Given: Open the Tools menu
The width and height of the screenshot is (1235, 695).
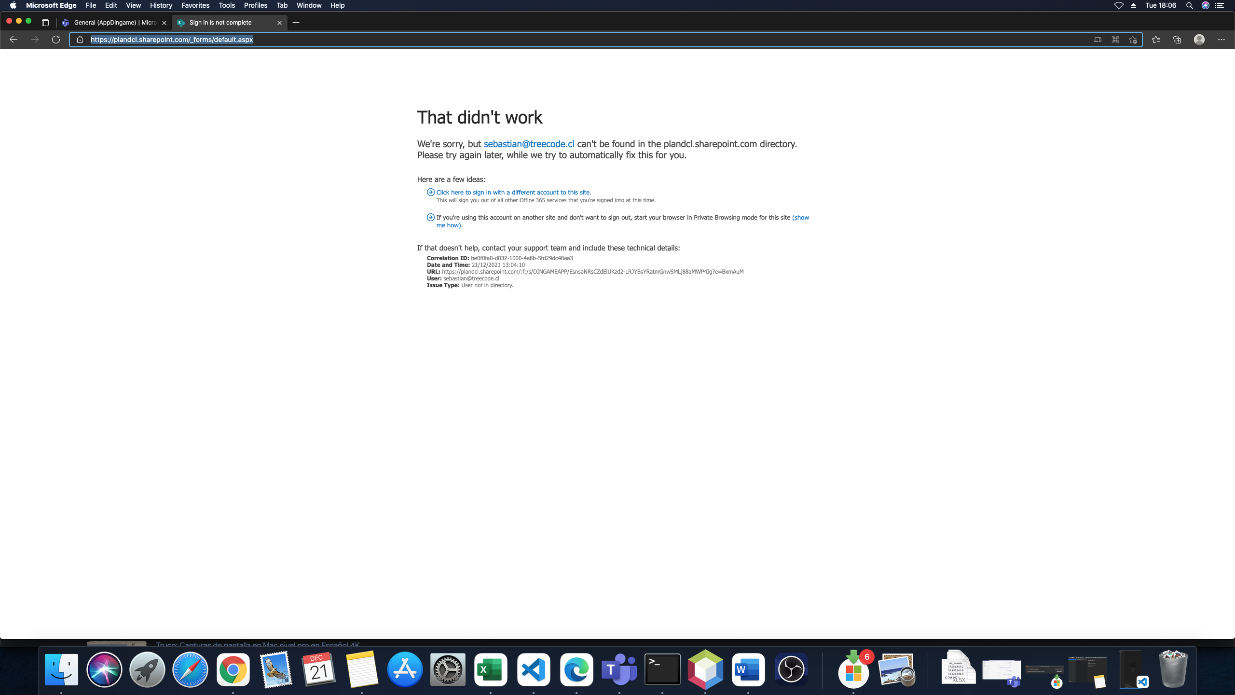Looking at the screenshot, I should (x=227, y=5).
